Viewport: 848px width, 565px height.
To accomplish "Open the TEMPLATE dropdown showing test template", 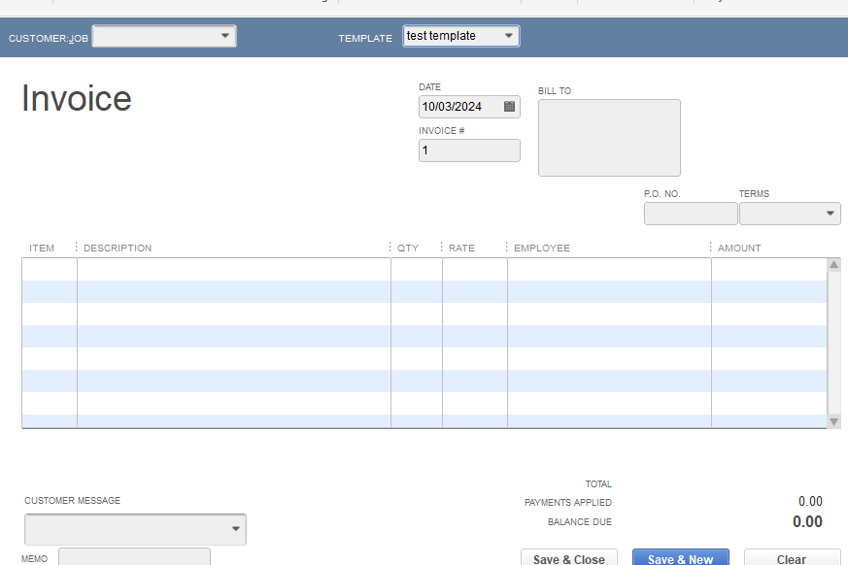I will 509,35.
